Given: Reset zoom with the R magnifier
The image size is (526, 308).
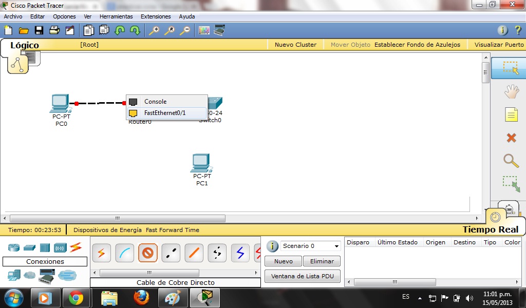Looking at the screenshot, I should click(170, 30).
